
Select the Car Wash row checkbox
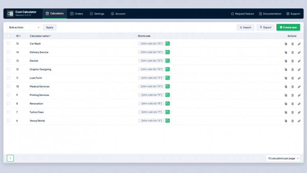click(8, 44)
